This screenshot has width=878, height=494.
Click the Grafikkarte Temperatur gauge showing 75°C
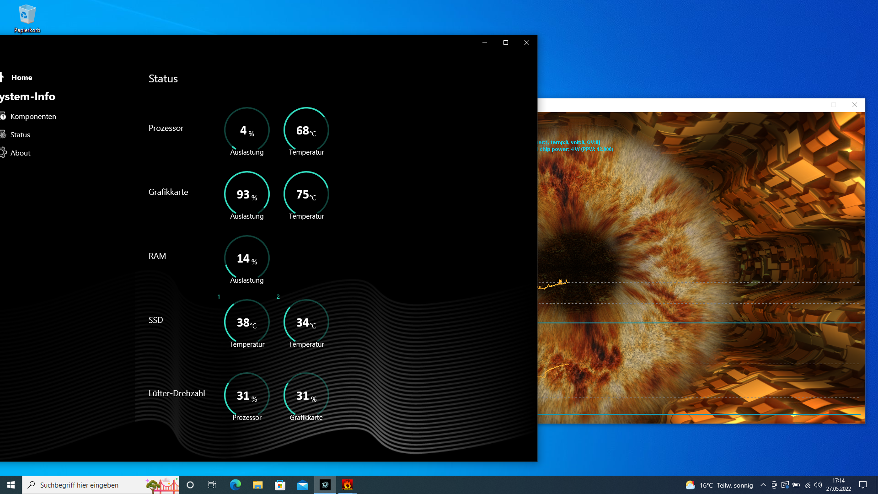tap(306, 194)
